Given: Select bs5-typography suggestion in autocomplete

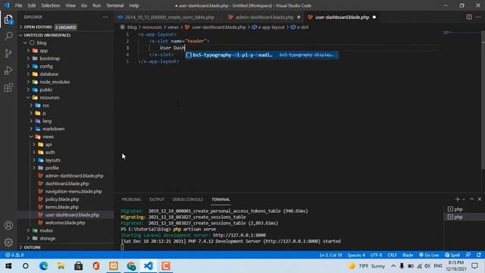Looking at the screenshot, I should coord(261,55).
